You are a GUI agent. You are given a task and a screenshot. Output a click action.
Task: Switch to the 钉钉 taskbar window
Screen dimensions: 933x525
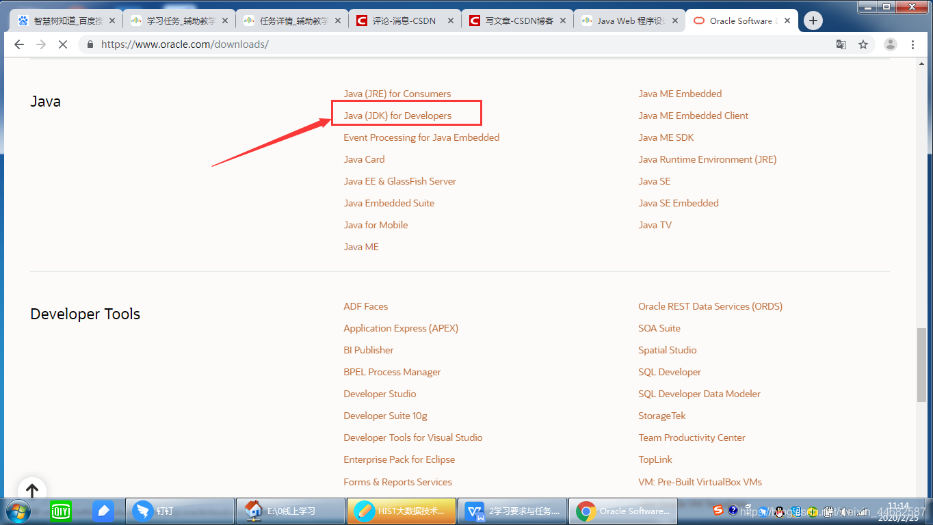click(x=180, y=511)
